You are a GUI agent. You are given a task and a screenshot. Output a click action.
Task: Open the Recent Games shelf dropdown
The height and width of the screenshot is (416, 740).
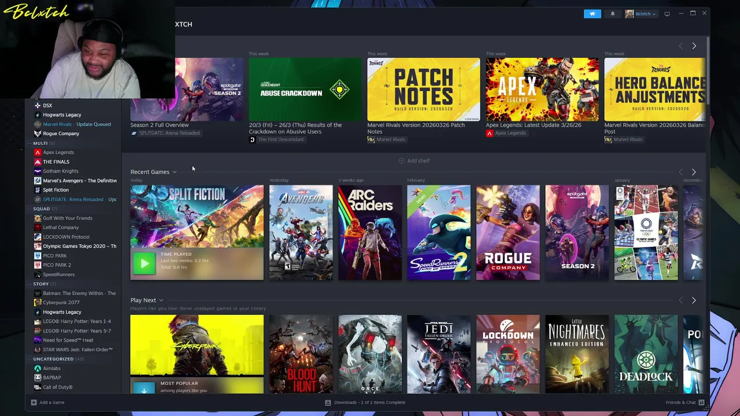(x=174, y=172)
